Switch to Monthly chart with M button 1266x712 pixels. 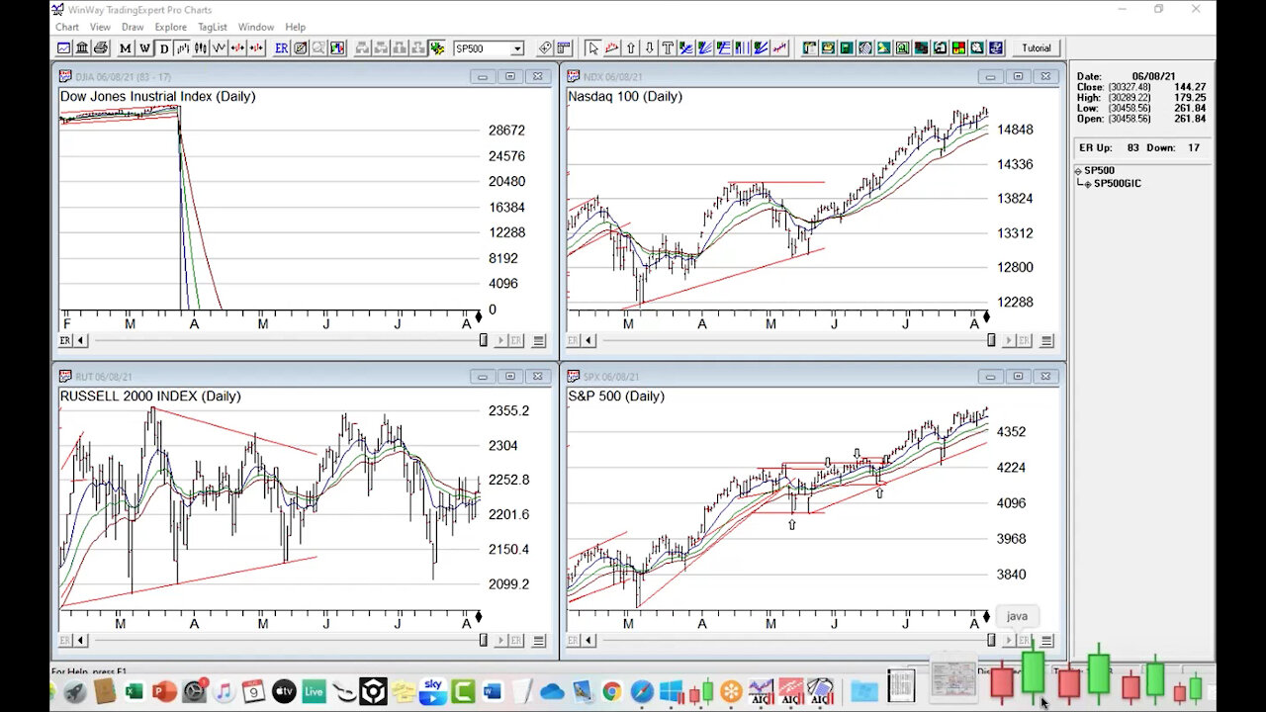(x=126, y=47)
